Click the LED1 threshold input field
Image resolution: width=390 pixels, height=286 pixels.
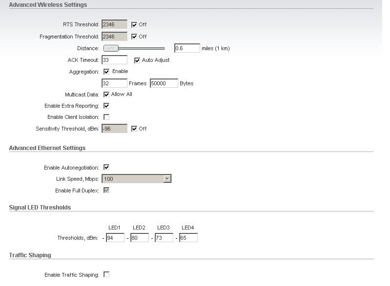pos(115,238)
